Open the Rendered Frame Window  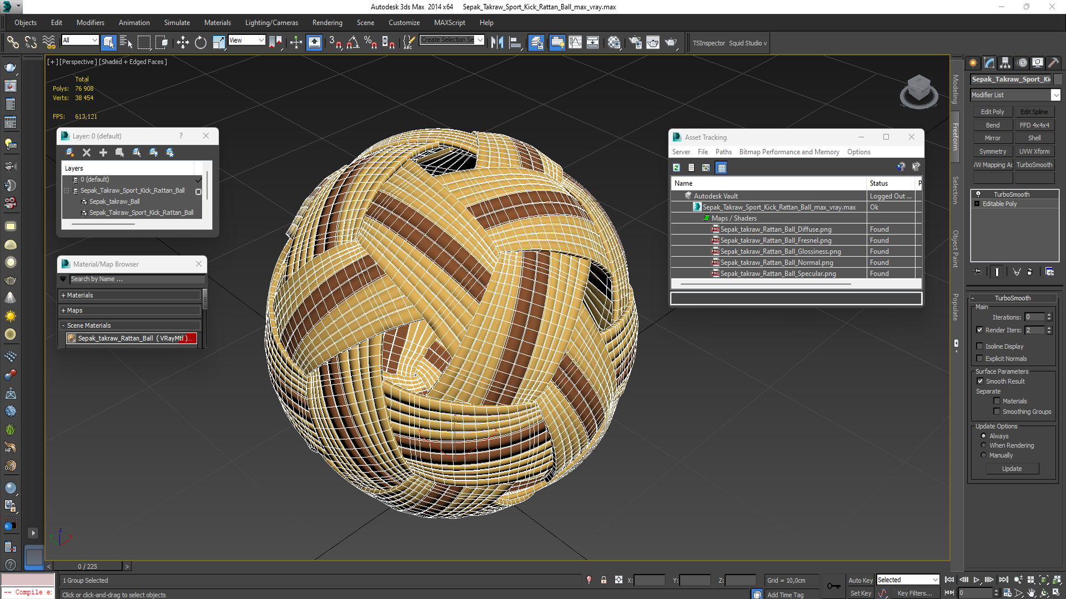tap(653, 42)
